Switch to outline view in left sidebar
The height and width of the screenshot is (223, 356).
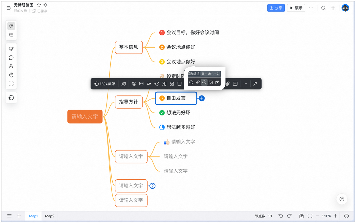pyautogui.click(x=11, y=35)
